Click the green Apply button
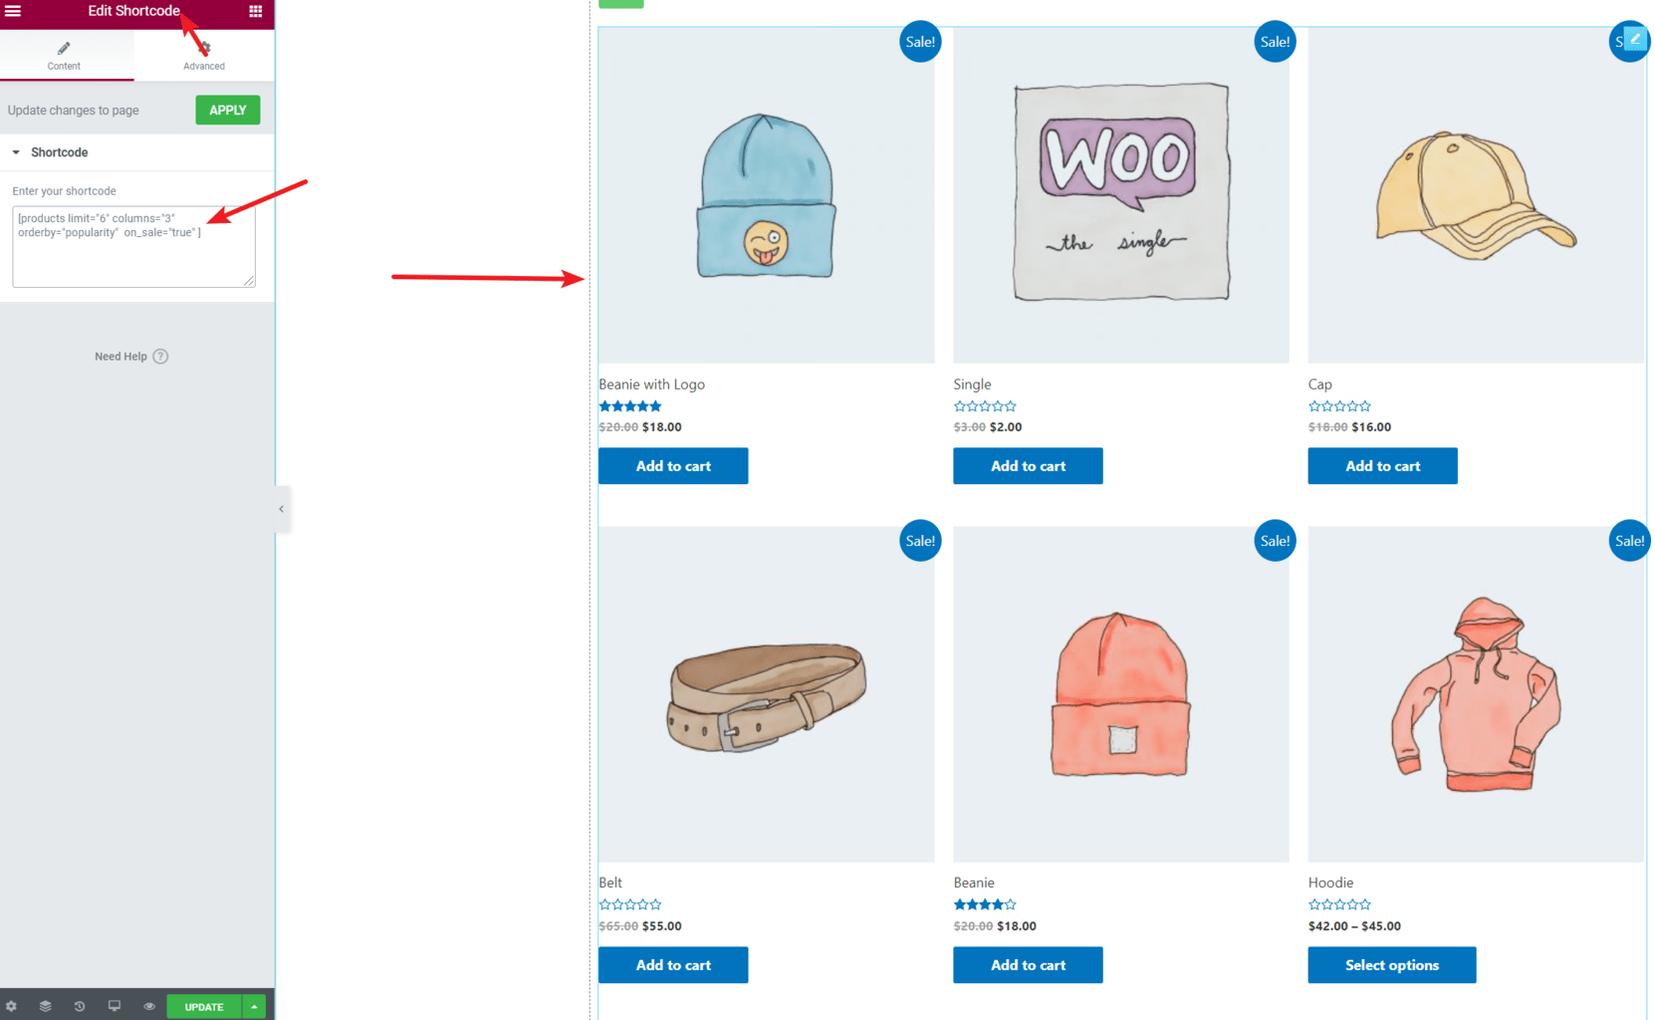Image resolution: width=1655 pixels, height=1020 pixels. coord(227,110)
